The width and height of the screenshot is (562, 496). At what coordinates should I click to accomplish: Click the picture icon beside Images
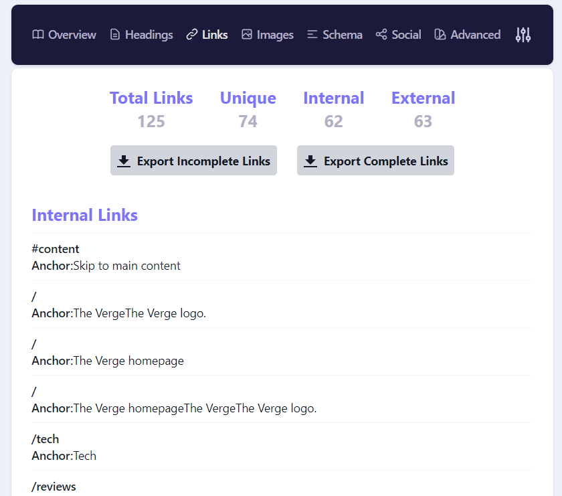point(247,35)
